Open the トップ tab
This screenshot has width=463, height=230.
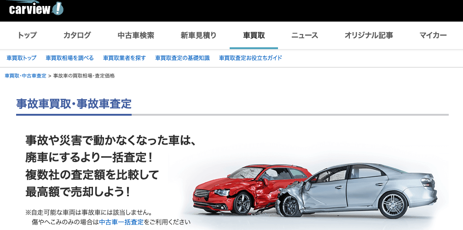click(x=27, y=36)
